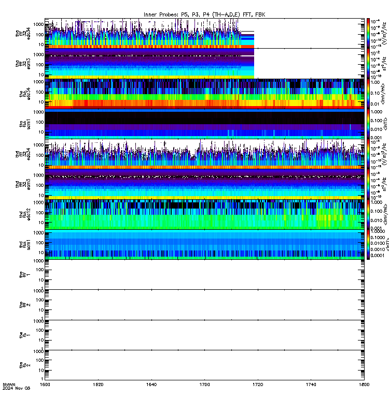Click the '0.0001' color bar tick label
The image size is (389, 414).
click(378, 255)
